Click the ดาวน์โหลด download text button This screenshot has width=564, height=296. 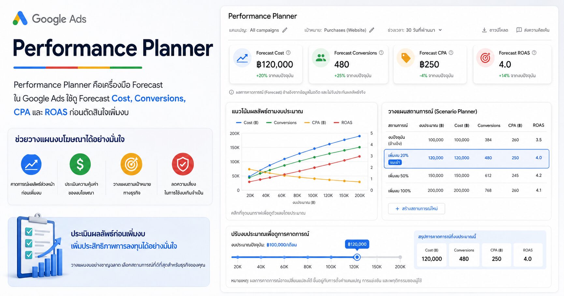[499, 30]
